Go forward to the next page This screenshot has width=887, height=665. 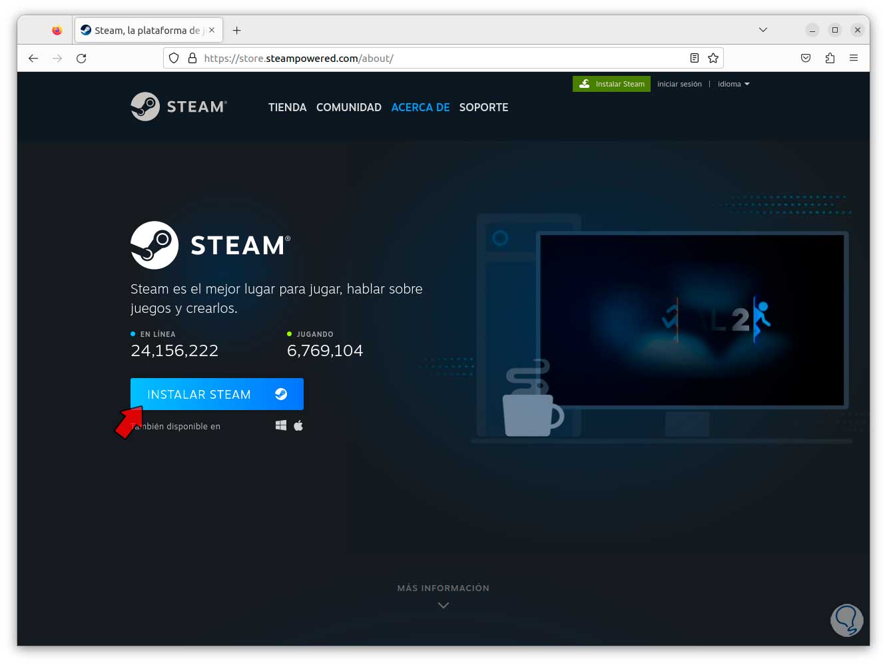pyautogui.click(x=57, y=59)
